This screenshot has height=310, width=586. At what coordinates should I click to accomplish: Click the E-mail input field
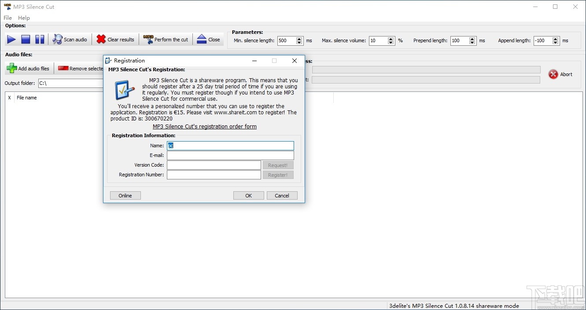click(x=230, y=155)
